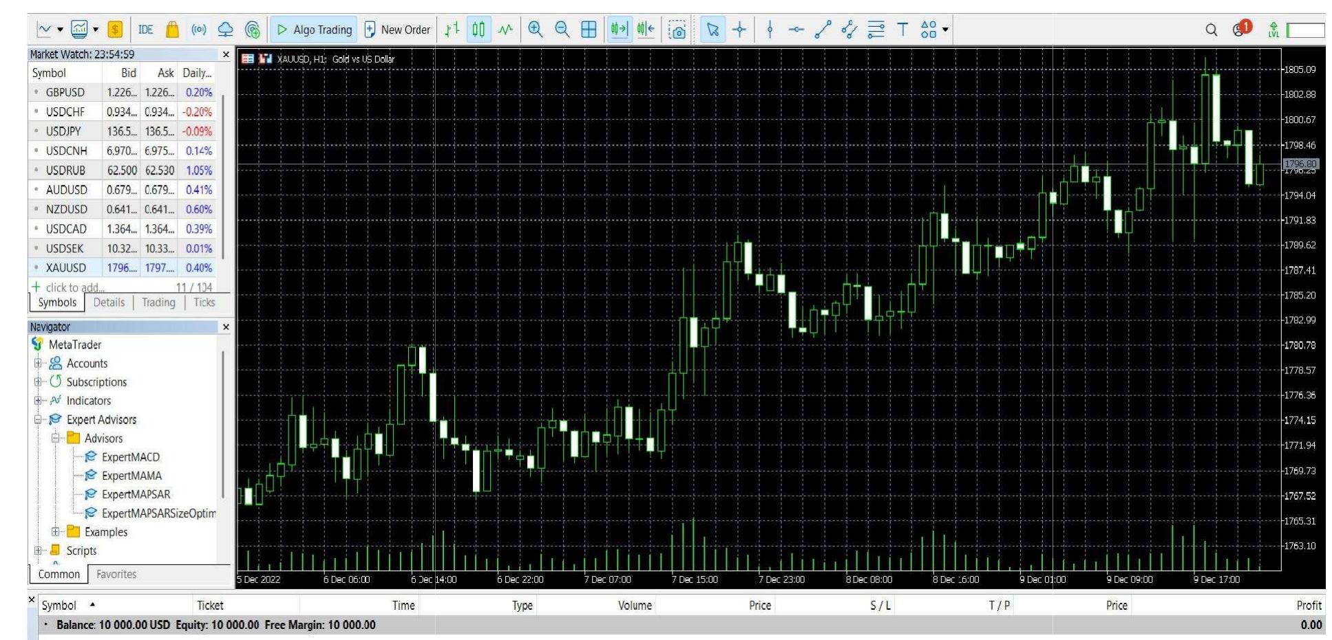Open the shapes objects dropdown arrow
This screenshot has height=640, width=1332.
click(x=945, y=30)
